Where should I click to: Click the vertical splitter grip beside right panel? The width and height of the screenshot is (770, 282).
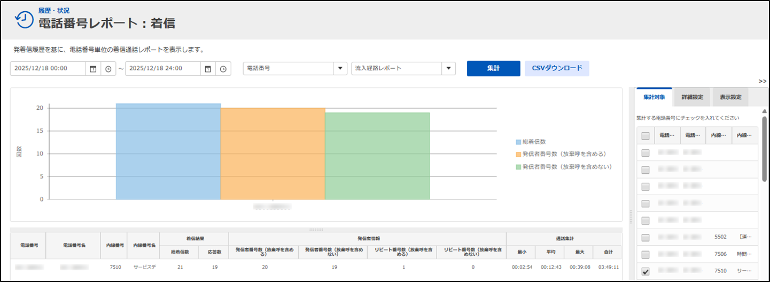(x=631, y=216)
